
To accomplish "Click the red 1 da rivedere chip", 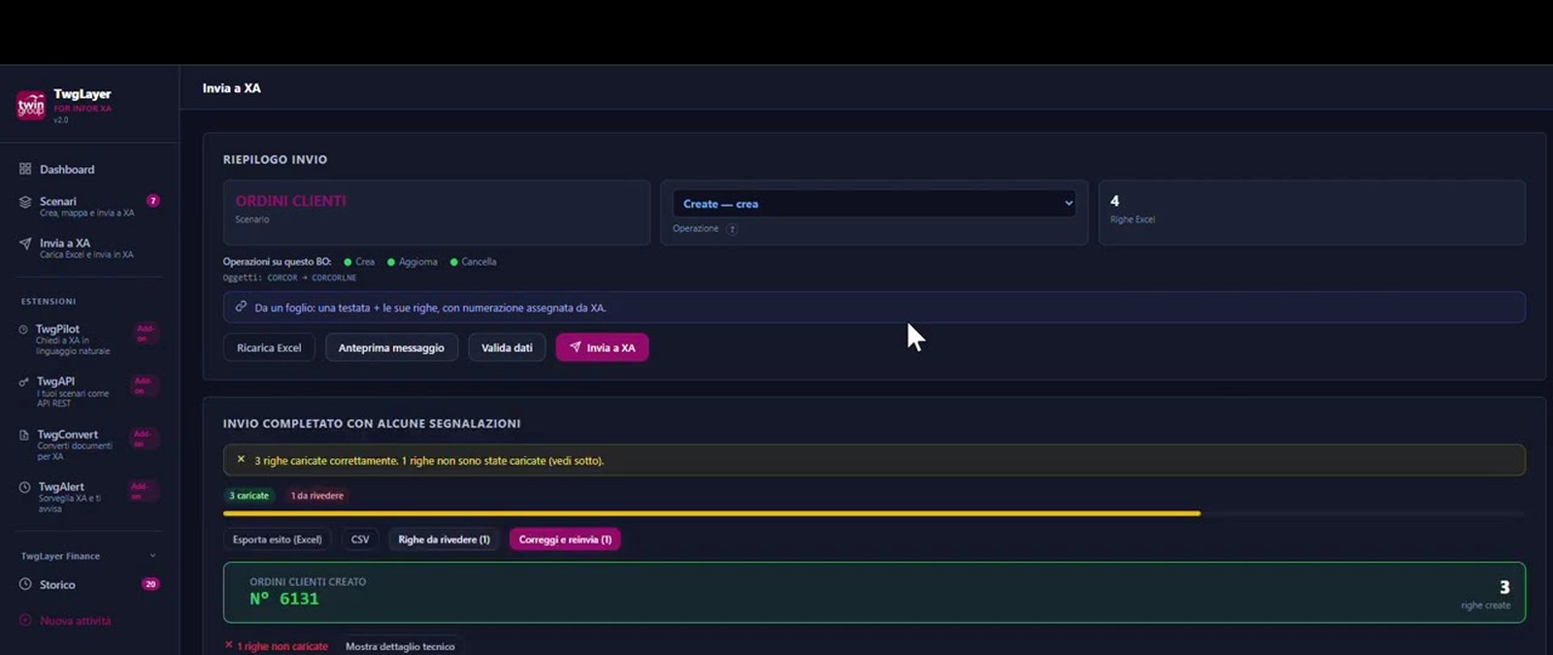I will (316, 496).
